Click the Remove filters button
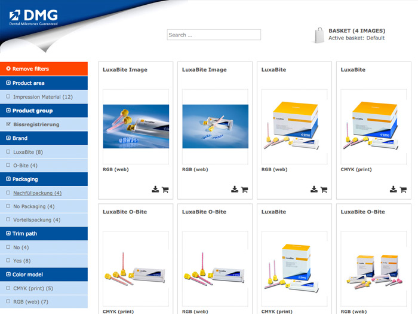Image resolution: width=418 pixels, height=314 pixels. point(44,69)
